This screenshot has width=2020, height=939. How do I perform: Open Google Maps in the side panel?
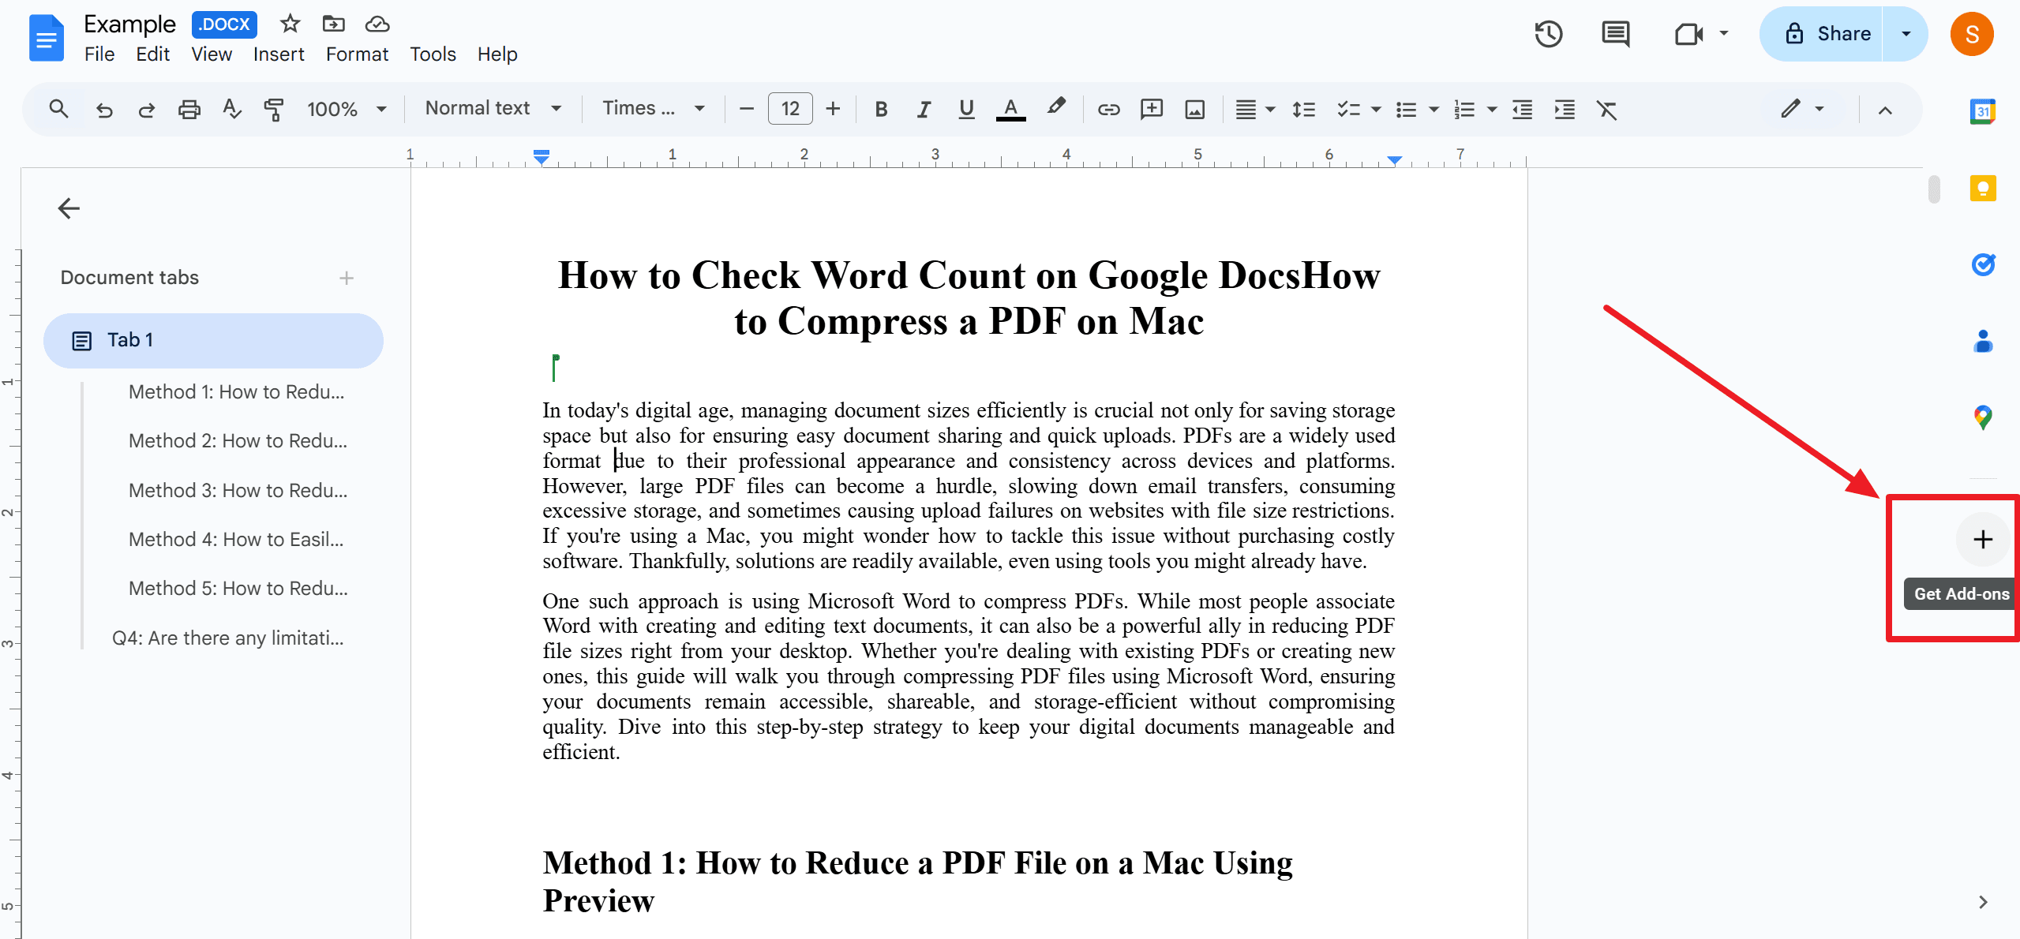click(x=1983, y=417)
